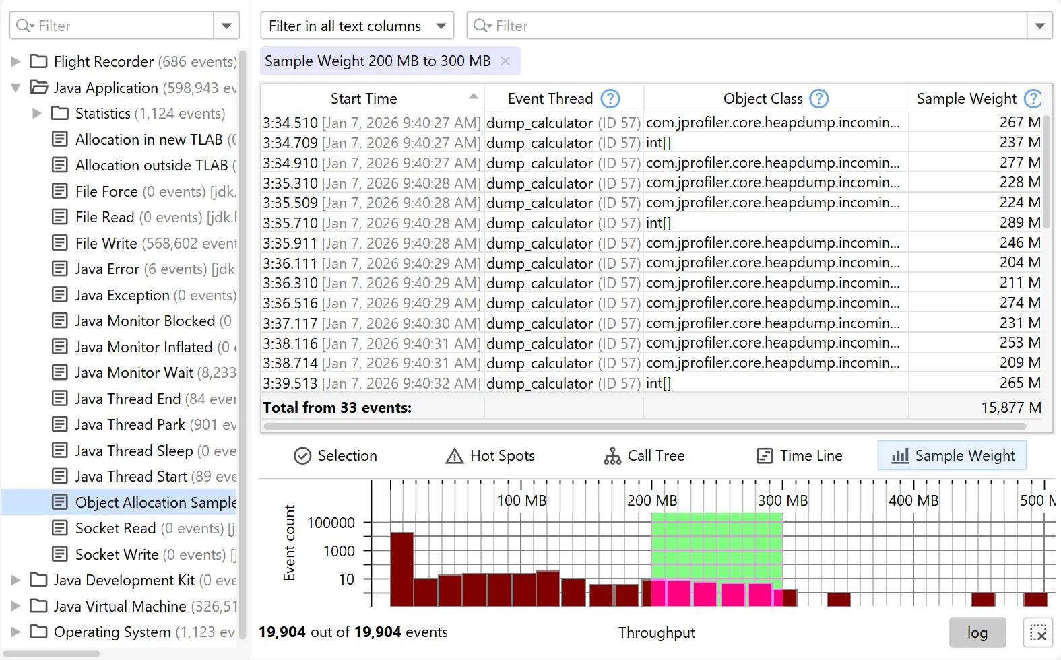
Task: Open 'Filter in all text columns' dropdown
Action: coord(357,26)
